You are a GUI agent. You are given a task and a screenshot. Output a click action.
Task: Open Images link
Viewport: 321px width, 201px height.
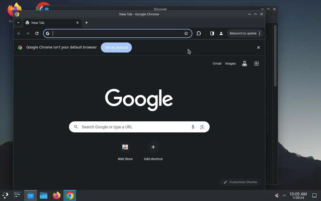(230, 64)
